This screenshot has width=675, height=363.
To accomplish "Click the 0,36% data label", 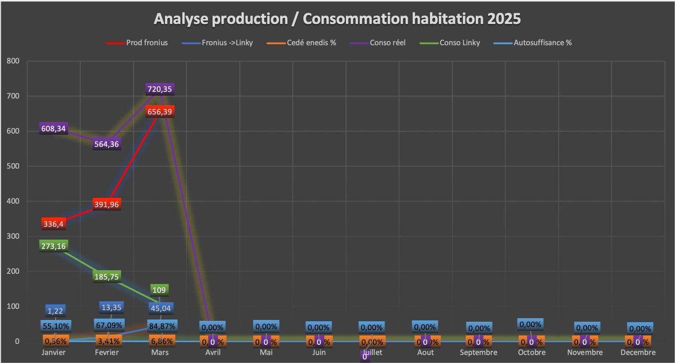I will click(56, 341).
